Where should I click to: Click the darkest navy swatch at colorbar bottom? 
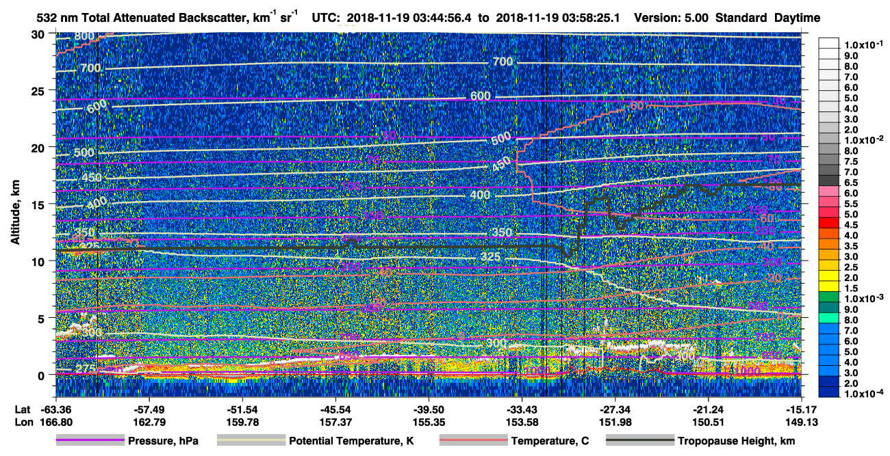click(x=830, y=392)
